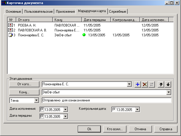Toggle the Дата исполнения checkbox

coord(42,109)
